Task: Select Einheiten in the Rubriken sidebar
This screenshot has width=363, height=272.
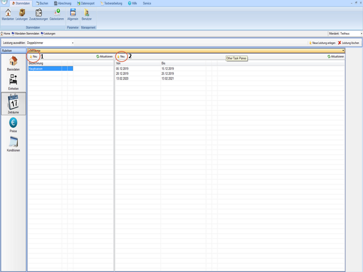Action: (13, 83)
